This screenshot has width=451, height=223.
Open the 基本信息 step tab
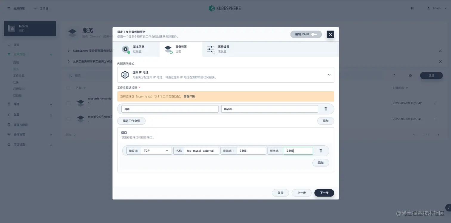[136, 49]
